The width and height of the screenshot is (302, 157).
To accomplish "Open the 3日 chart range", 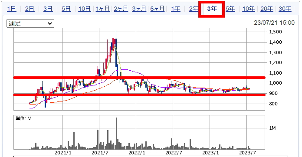I will pos(48,9).
